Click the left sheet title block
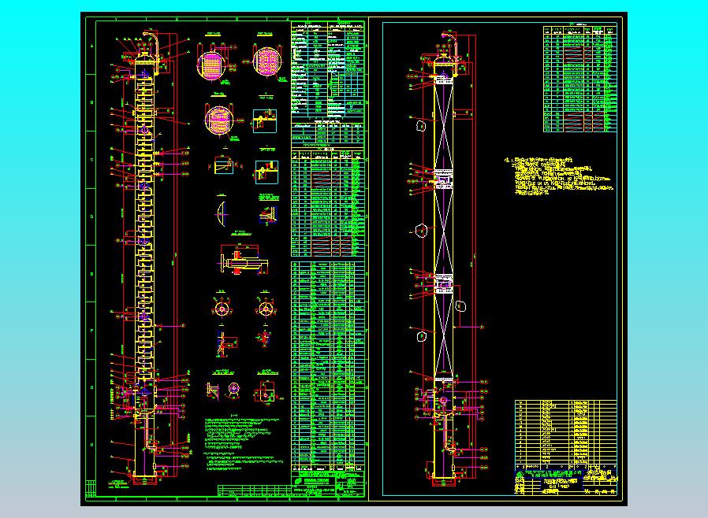 point(328,483)
